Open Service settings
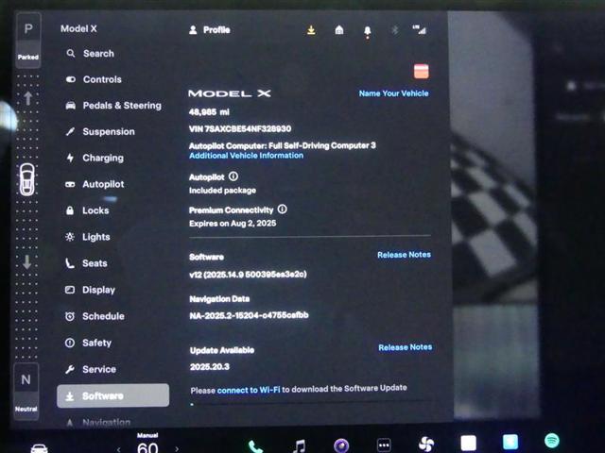The image size is (605, 453). 91,369
